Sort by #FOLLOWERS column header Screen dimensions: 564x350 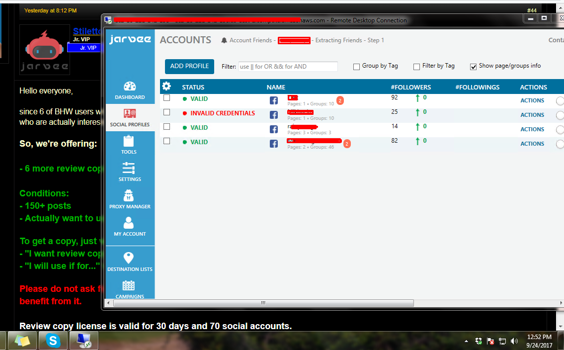click(x=411, y=87)
